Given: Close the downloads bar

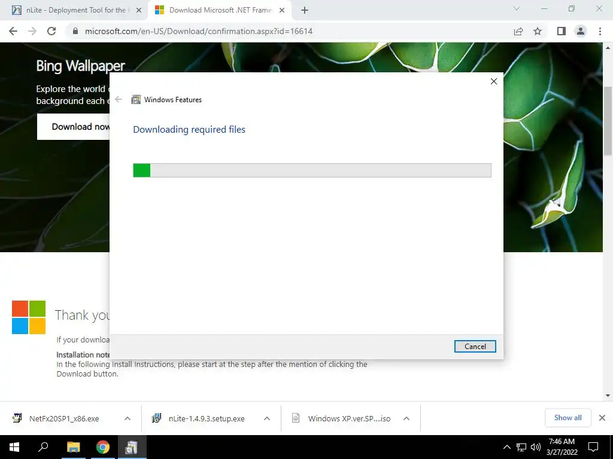Looking at the screenshot, I should click(602, 418).
